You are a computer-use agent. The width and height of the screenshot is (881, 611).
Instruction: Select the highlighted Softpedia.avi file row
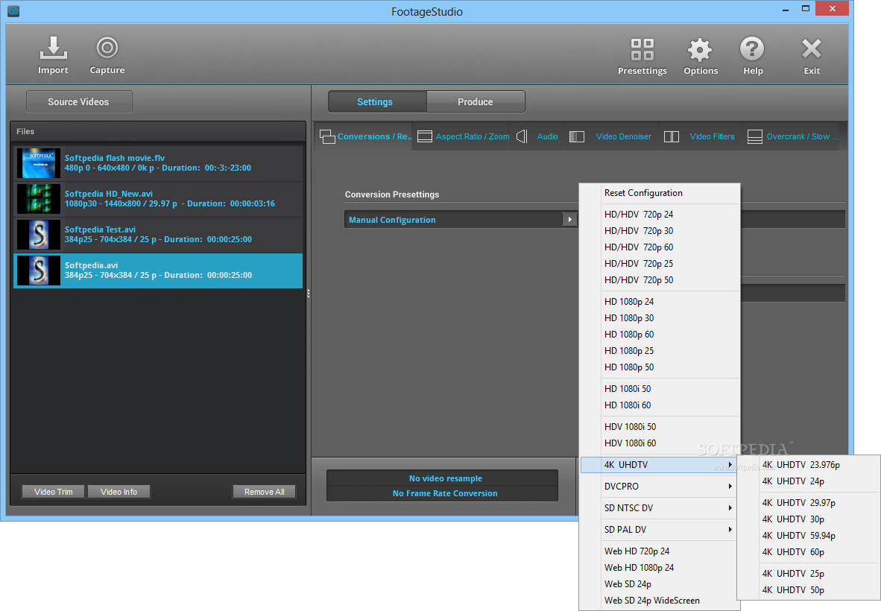158,270
